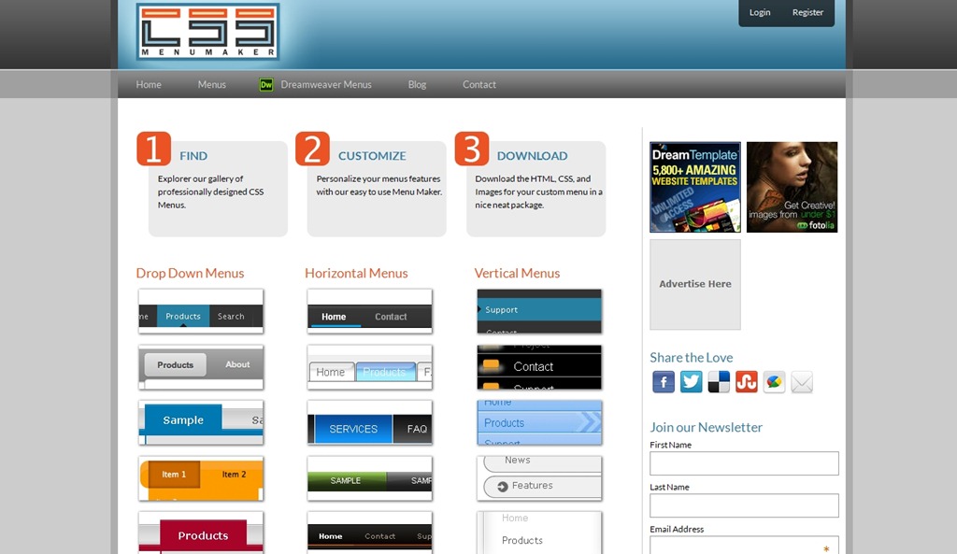Select the black Home/Contact orange-underline menu thumbnail
957x554 pixels.
coord(370,533)
